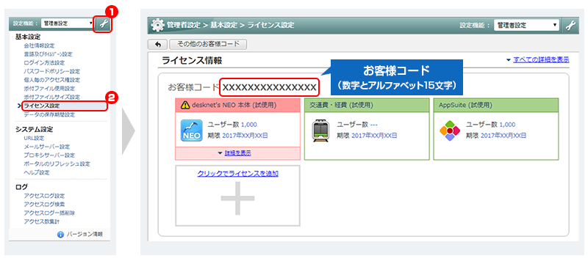Click the gear icon beside 管理者設定 breadcrumb
This screenshot has width=588, height=264.
[157, 26]
